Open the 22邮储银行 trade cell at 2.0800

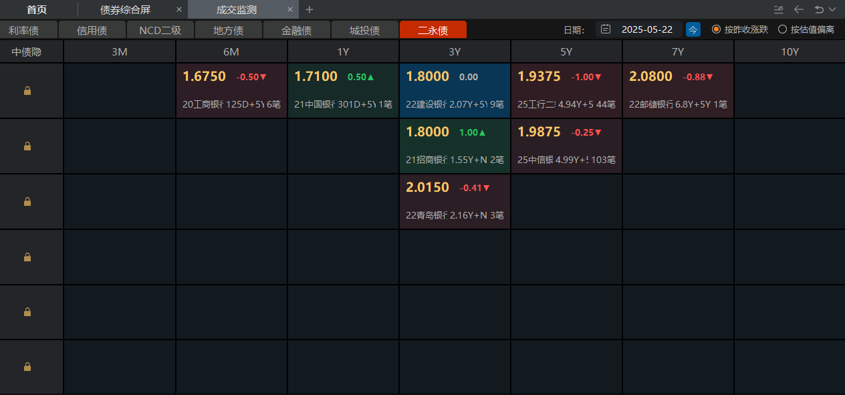click(678, 91)
